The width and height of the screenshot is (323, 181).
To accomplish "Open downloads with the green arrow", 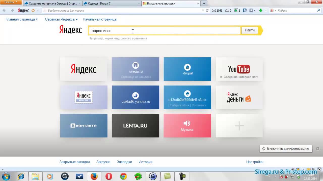I will coord(261,11).
